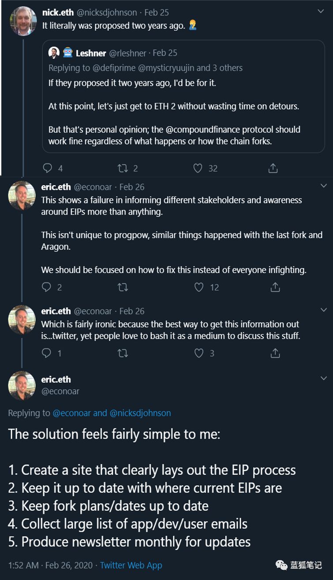Open the @econoar reply mention link
This screenshot has height=580, width=333.
(71, 413)
